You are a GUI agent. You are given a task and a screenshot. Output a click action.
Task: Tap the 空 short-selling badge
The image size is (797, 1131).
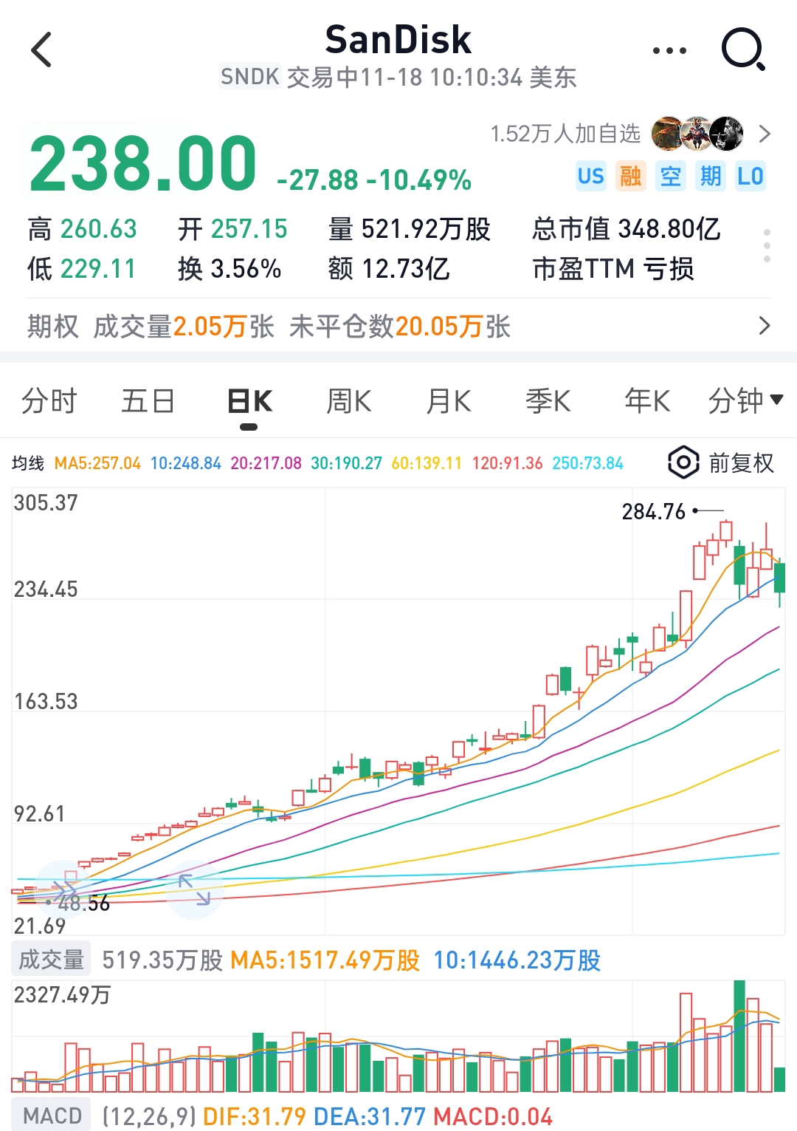click(671, 177)
